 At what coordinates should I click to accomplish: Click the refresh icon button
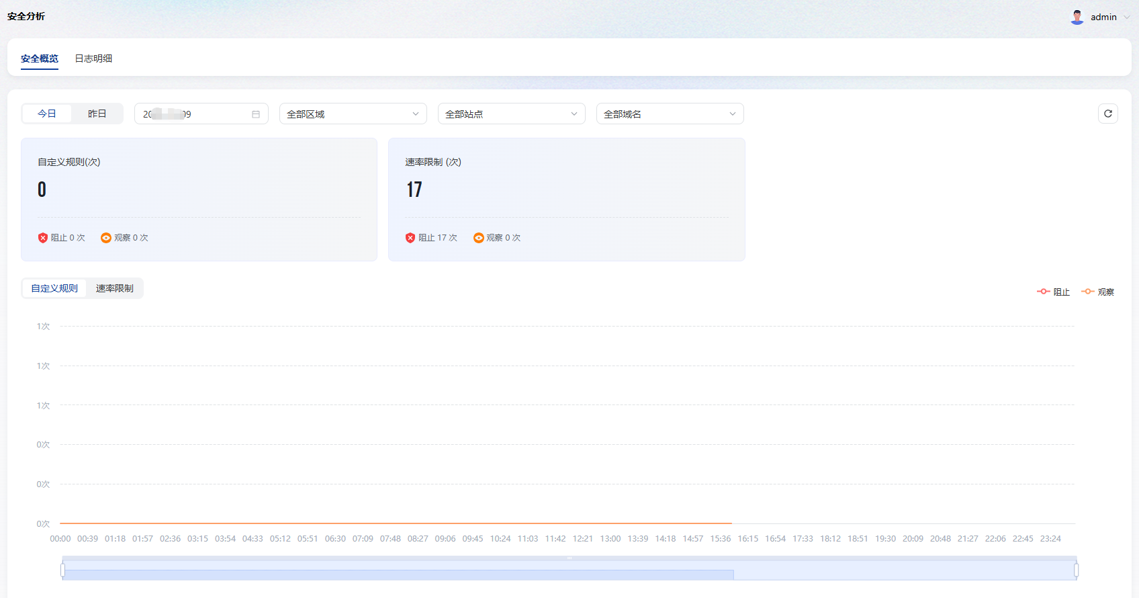(x=1108, y=114)
